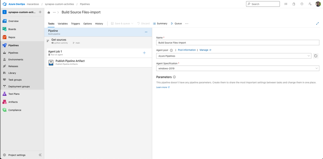Image resolution: width=323 pixels, height=159 pixels.
Task: Open the work items list icon in header
Action: pos(286,4)
